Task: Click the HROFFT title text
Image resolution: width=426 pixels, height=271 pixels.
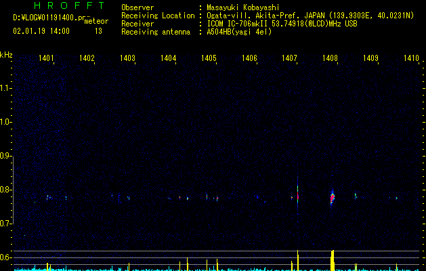Action: tap(69, 5)
